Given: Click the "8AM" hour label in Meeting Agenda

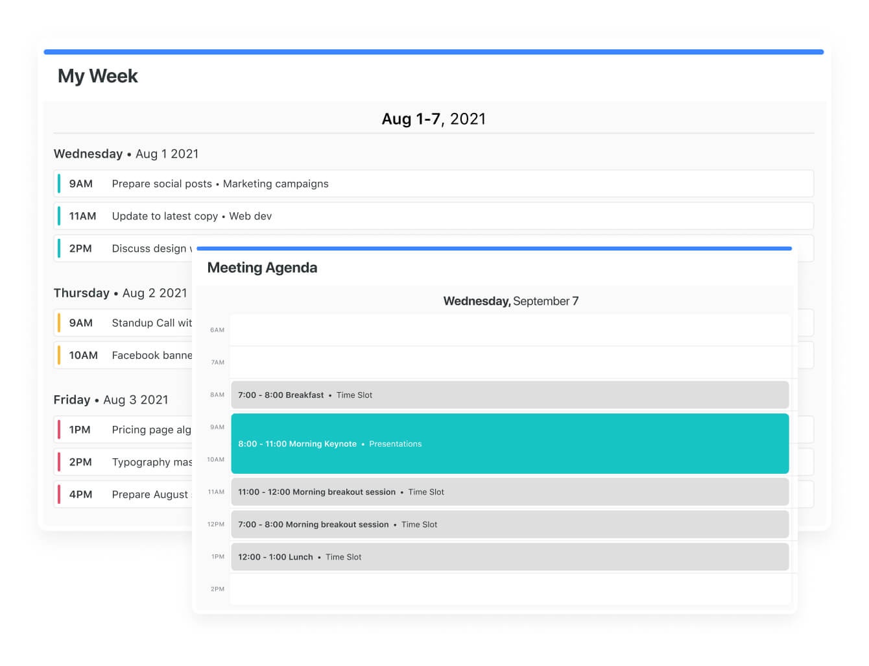Looking at the screenshot, I should pos(217,395).
